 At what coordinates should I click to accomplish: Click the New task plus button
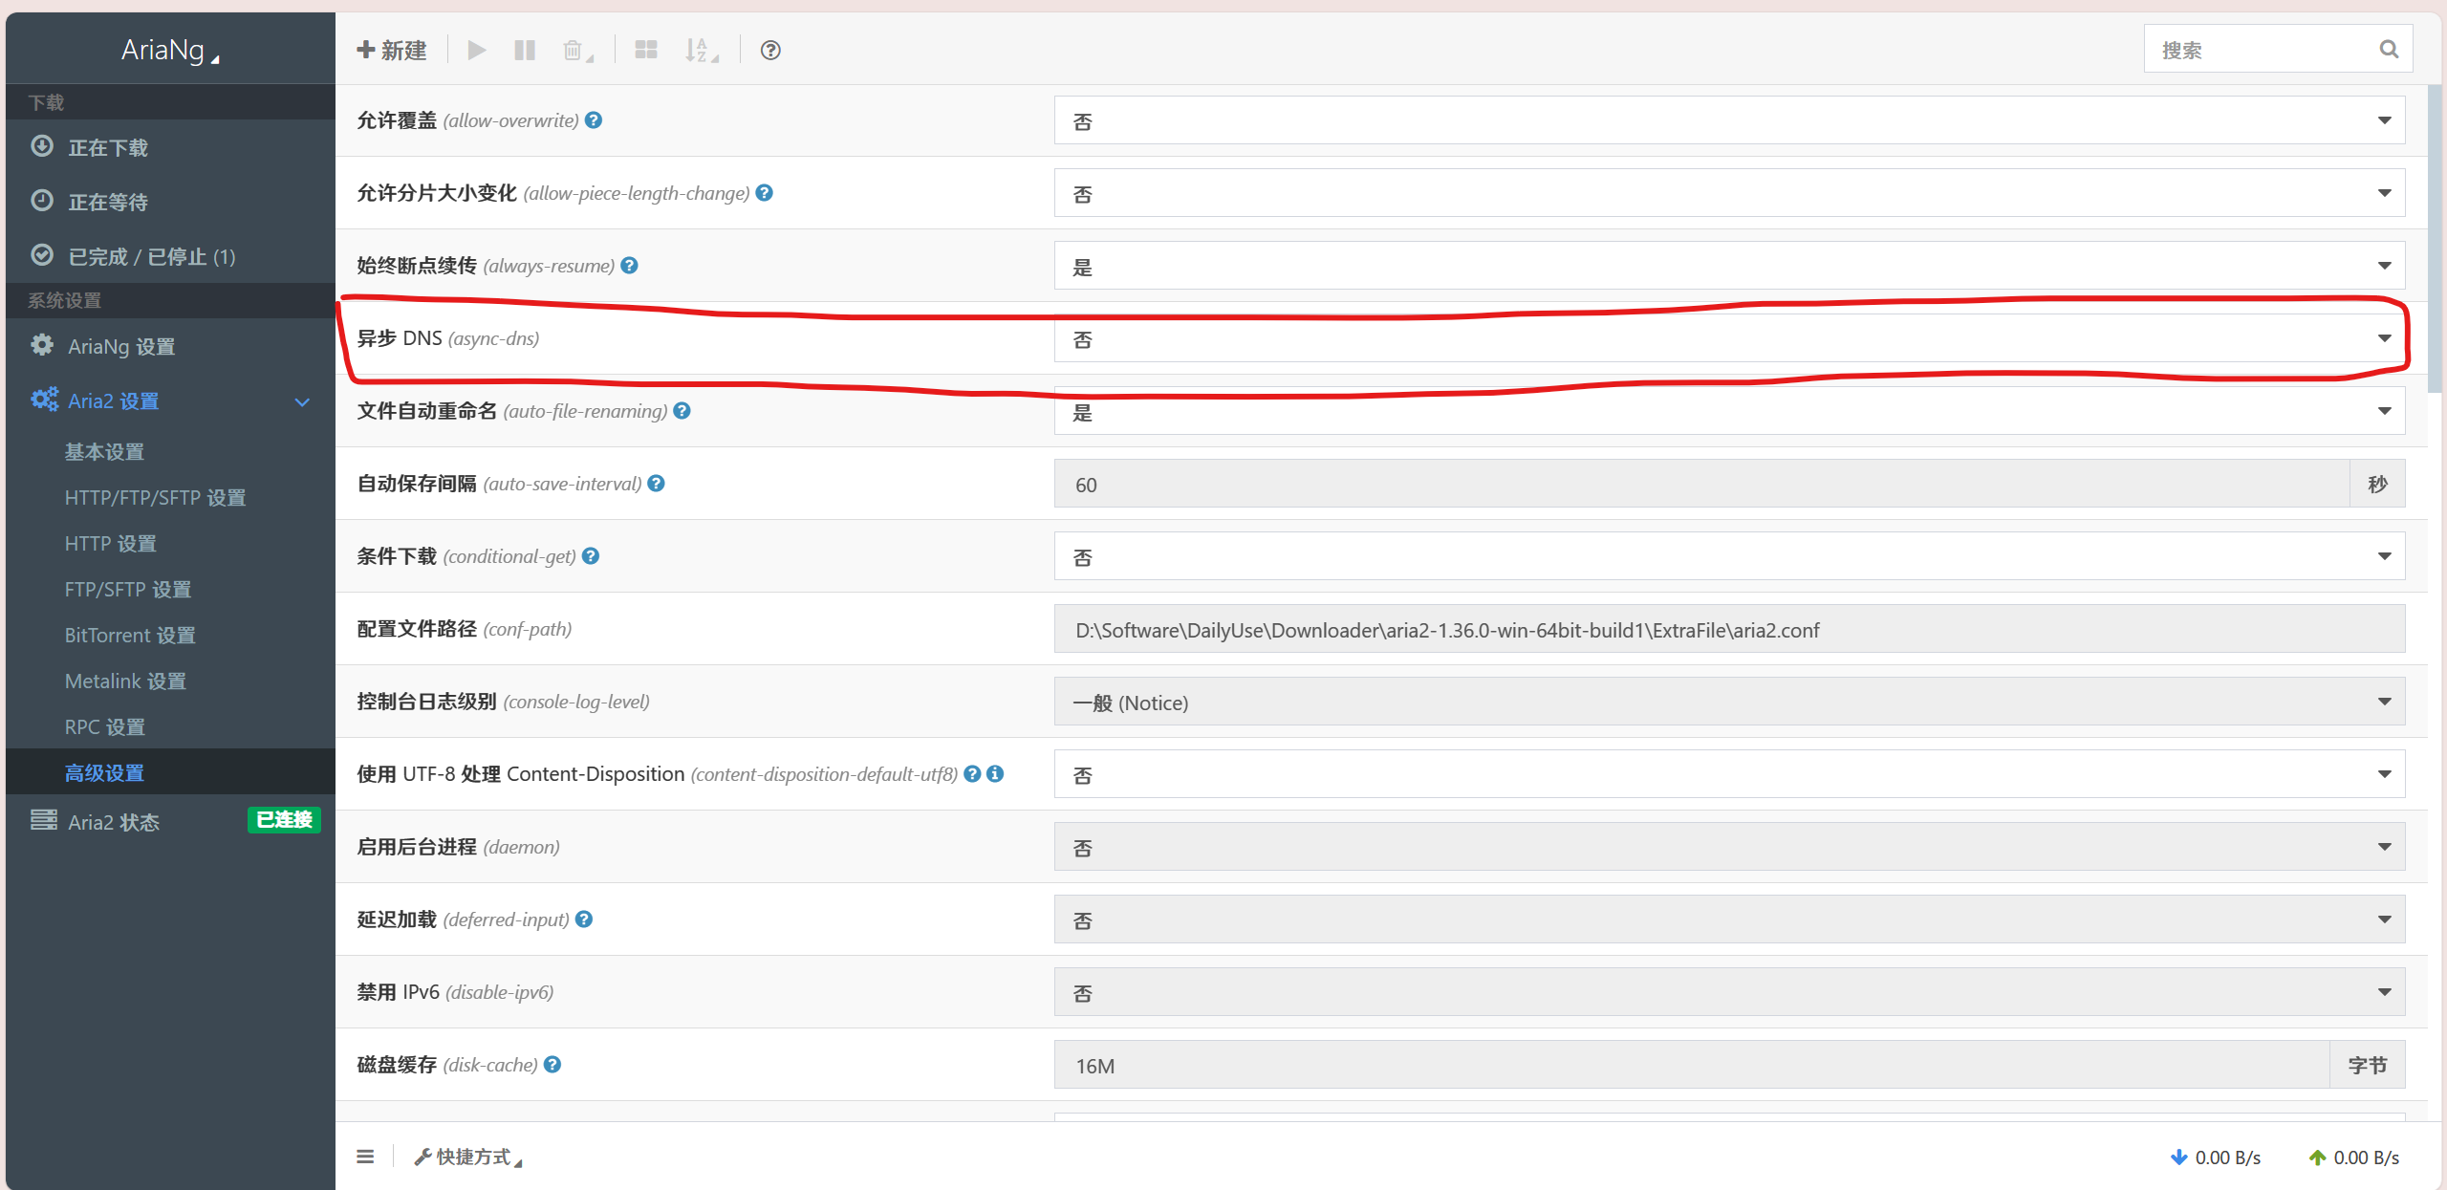tap(391, 50)
